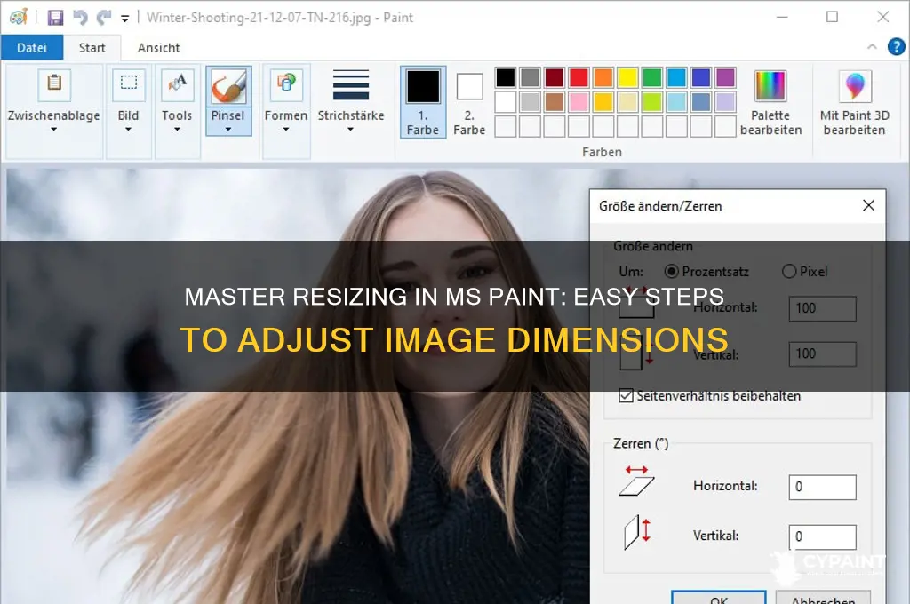Expand the Zwischenablage dropdown arrow

tap(54, 130)
